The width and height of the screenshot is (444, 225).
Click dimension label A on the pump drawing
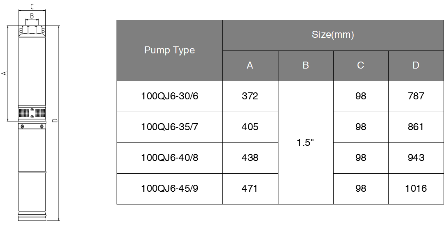tap(4, 73)
